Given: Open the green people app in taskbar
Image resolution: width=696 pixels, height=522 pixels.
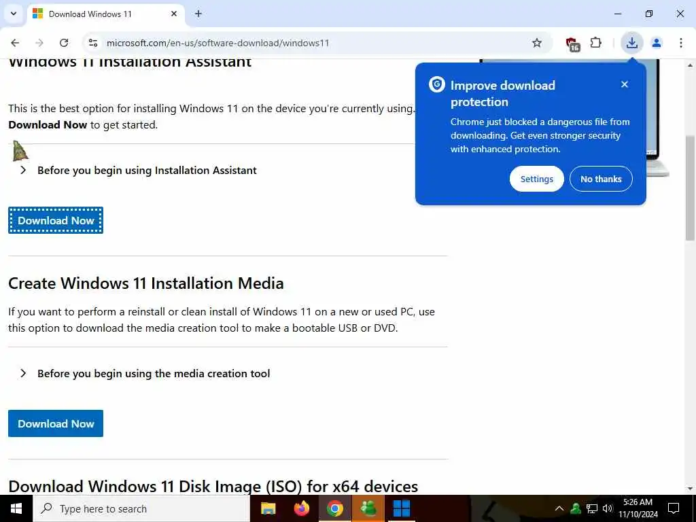Looking at the screenshot, I should (x=368, y=508).
